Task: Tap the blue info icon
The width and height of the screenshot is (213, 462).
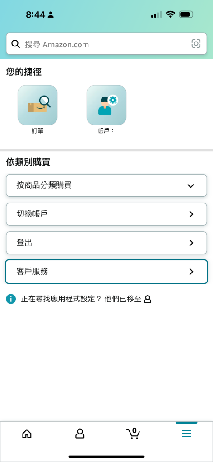Action: pyautogui.click(x=11, y=299)
